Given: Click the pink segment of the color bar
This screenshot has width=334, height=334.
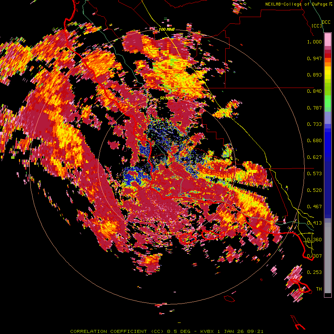Looking at the screenshot, I should 328,39.
